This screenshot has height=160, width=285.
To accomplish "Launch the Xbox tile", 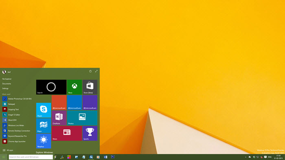I will point(75,87).
